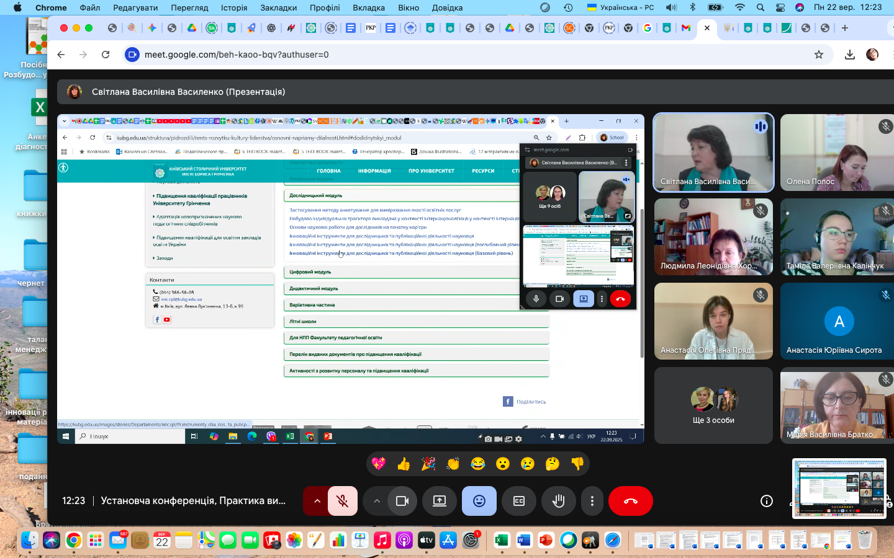This screenshot has width=894, height=558.
Task: Open the Історія menu in menu bar
Action: pyautogui.click(x=234, y=7)
